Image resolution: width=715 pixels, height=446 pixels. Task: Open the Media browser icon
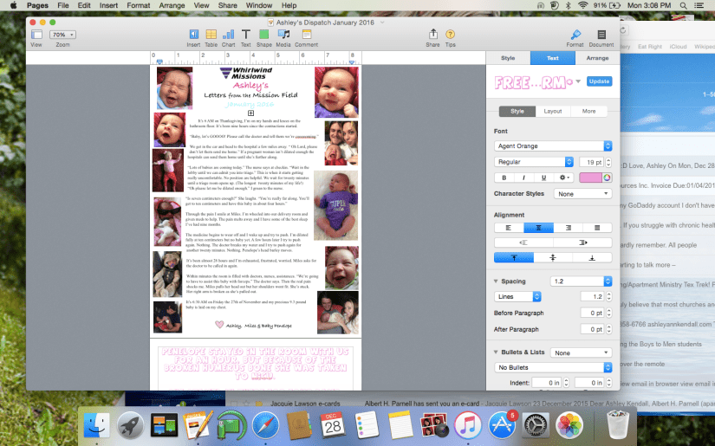coord(283,34)
